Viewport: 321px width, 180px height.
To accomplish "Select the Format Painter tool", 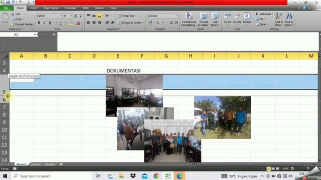I will (x=22, y=24).
